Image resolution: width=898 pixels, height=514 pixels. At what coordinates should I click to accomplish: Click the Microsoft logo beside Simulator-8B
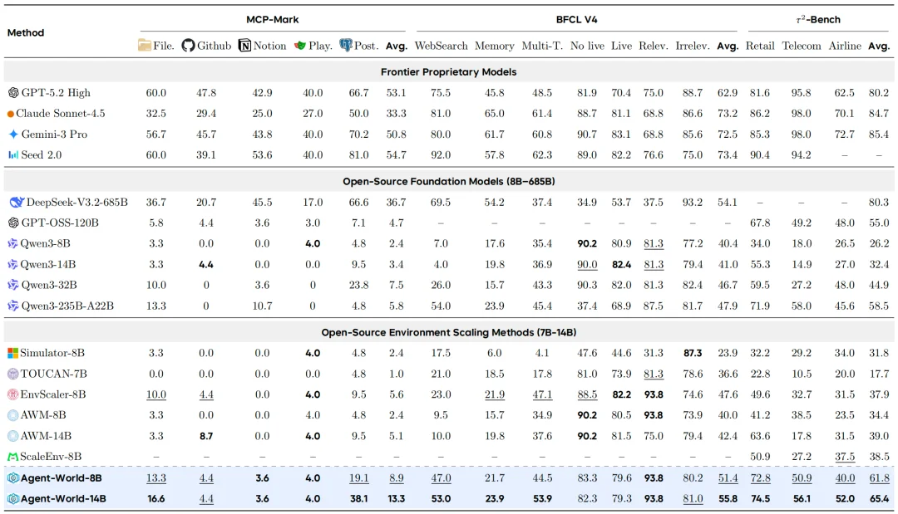click(12, 354)
